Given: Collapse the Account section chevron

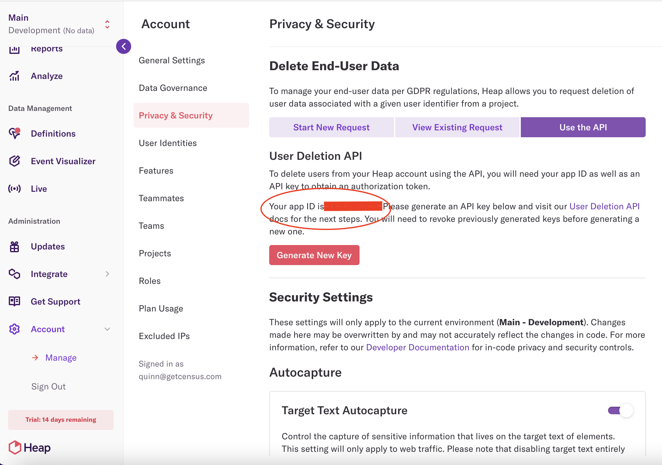Looking at the screenshot, I should (x=107, y=329).
